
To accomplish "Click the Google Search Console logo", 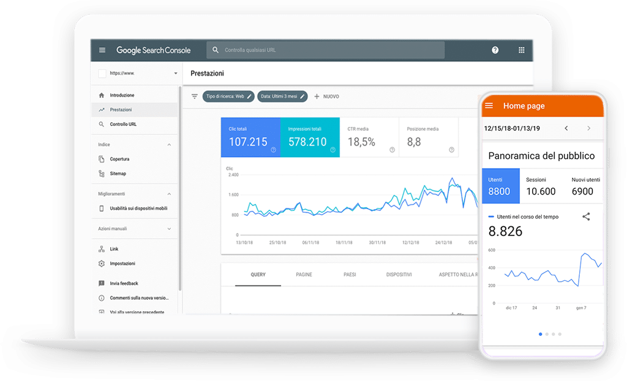I will 153,50.
